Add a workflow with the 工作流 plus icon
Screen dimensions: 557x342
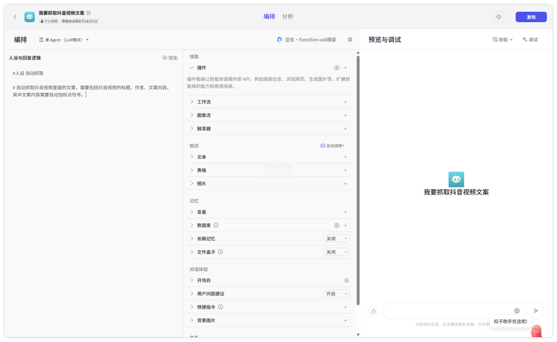(346, 102)
